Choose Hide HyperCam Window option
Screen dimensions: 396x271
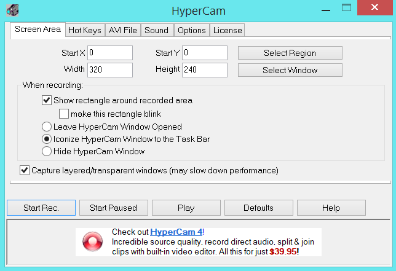pyautogui.click(x=47, y=151)
